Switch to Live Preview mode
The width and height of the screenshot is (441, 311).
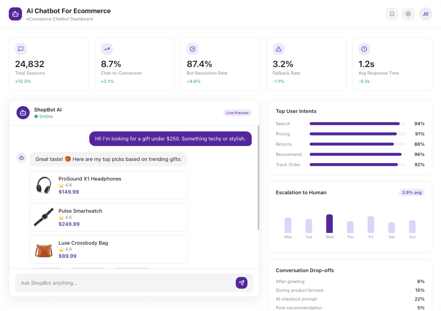point(237,113)
